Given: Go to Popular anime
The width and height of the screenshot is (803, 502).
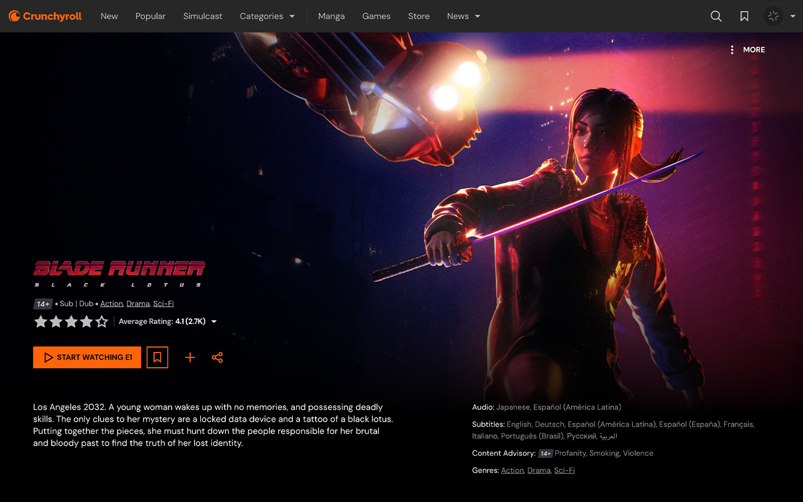Looking at the screenshot, I should (x=151, y=16).
